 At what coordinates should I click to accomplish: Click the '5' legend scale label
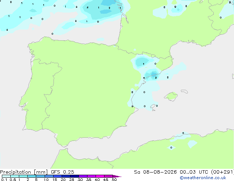click(x=36, y=180)
